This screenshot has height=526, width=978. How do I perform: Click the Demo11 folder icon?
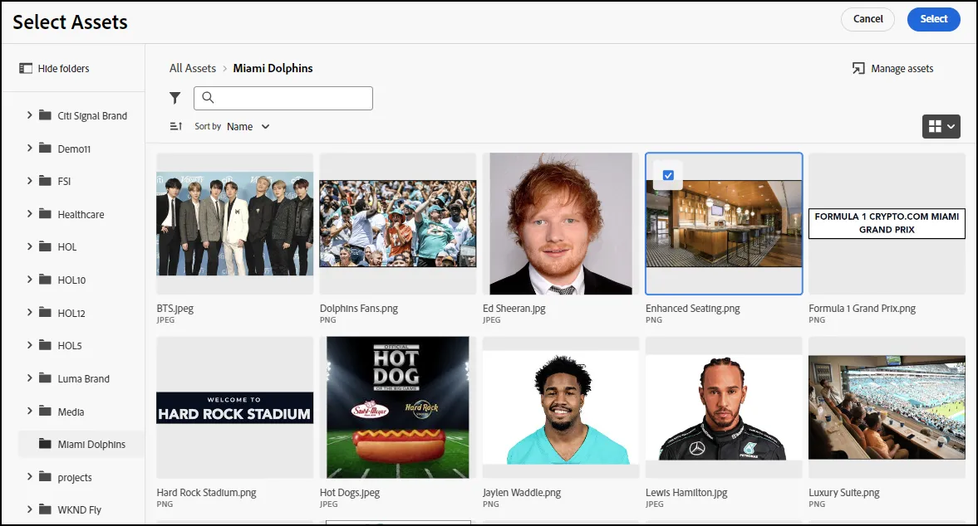click(x=45, y=149)
